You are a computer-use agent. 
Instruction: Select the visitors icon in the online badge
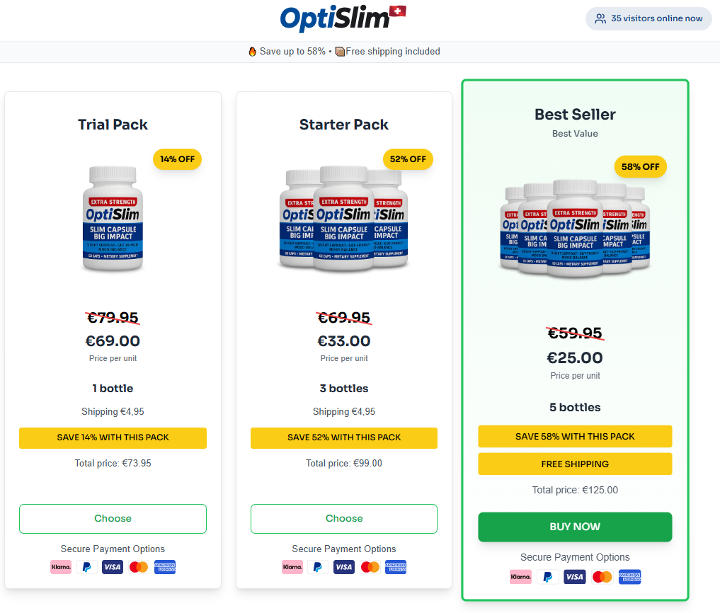[x=602, y=18]
